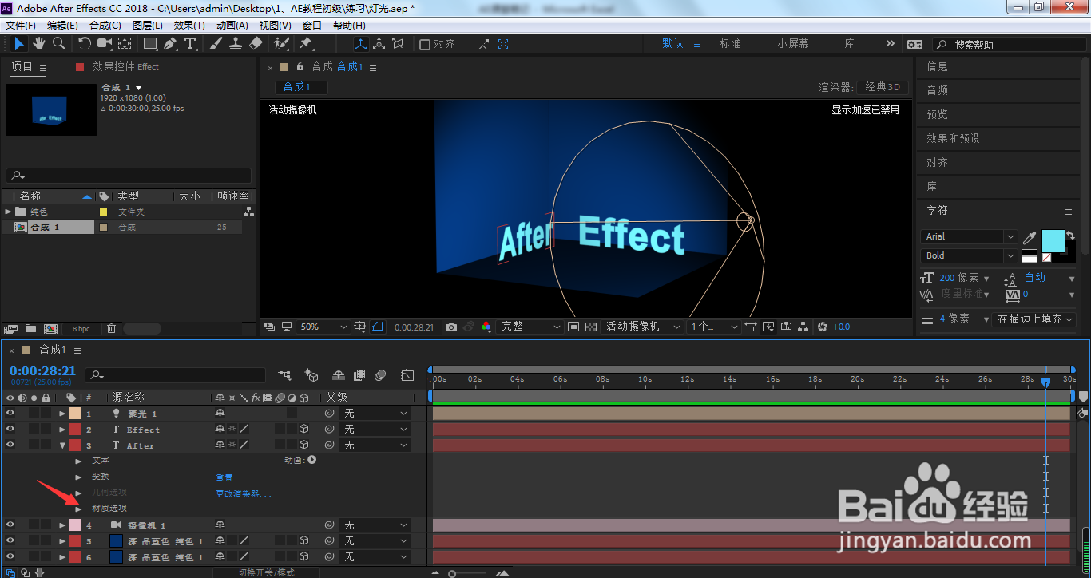Expand the 聚光 1 layer properties
The image size is (1091, 578).
[62, 413]
